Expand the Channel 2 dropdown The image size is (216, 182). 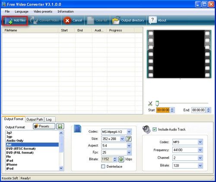point(200,158)
